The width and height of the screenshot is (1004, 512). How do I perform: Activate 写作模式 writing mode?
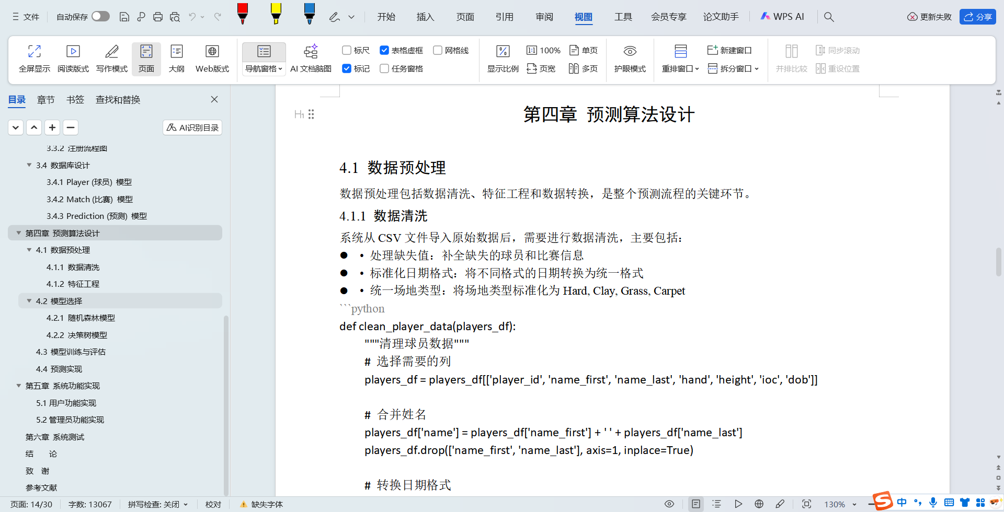pos(112,59)
